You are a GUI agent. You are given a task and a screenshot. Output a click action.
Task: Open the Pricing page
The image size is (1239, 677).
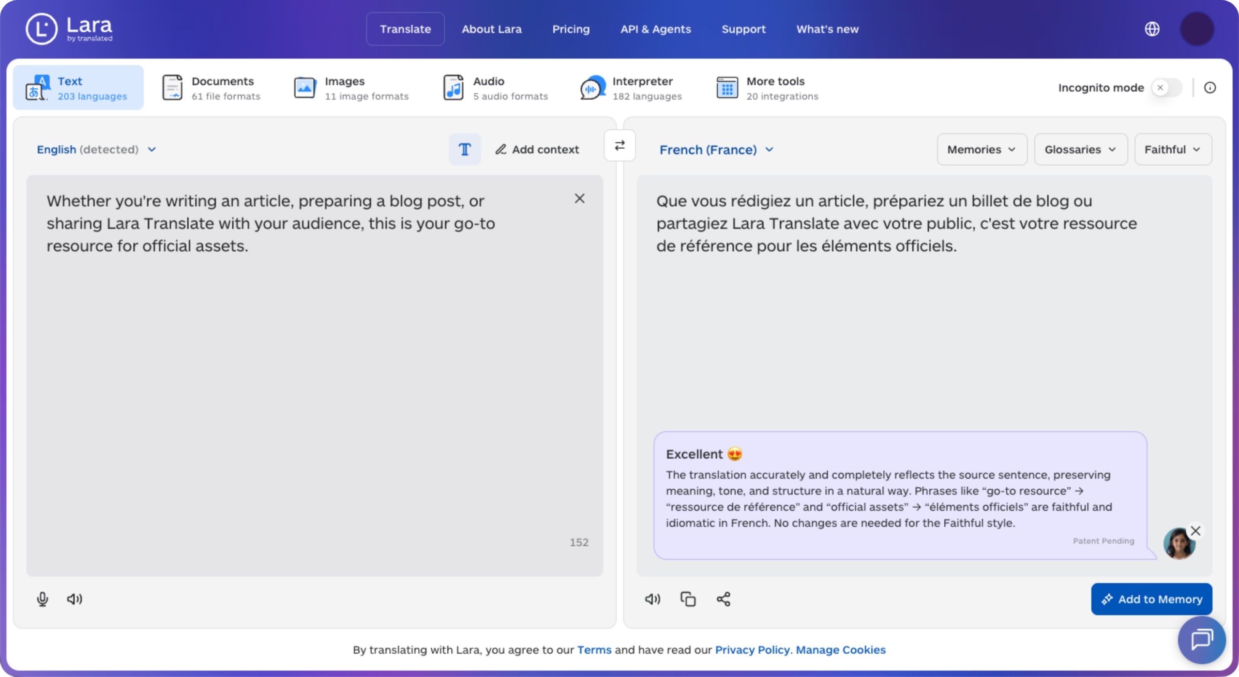tap(571, 29)
